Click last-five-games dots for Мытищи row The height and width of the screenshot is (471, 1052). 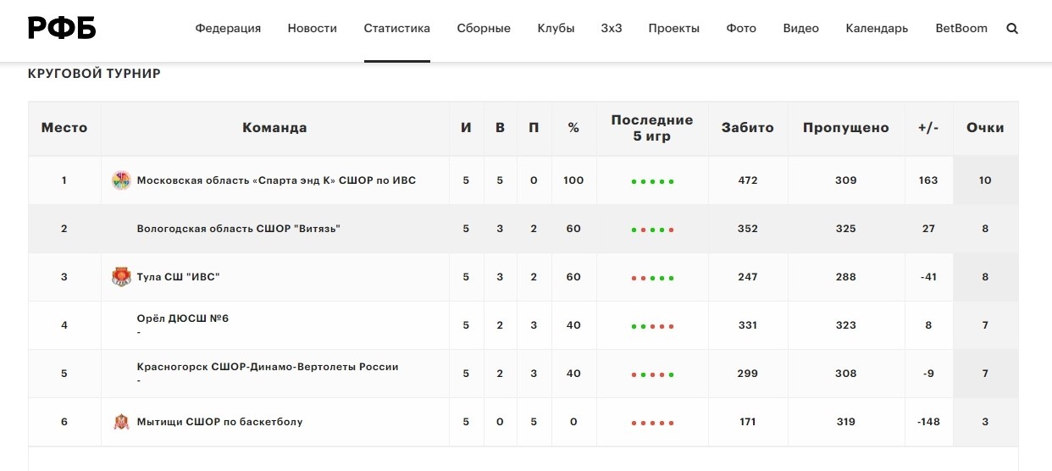tap(652, 424)
